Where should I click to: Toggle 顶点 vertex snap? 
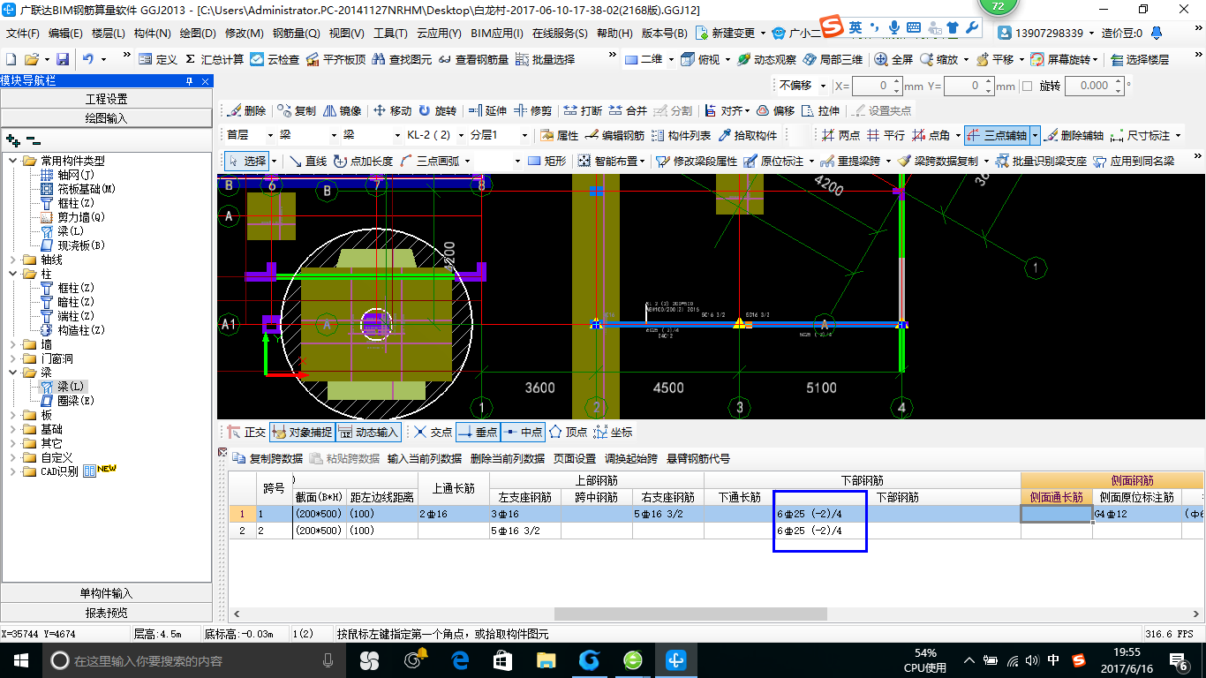[568, 432]
